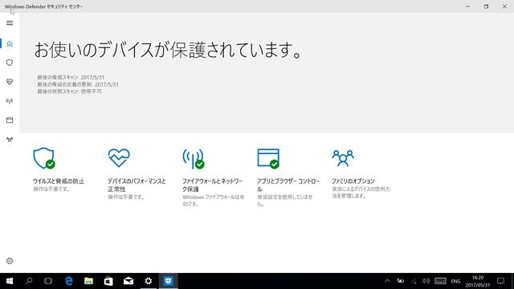Show hidden tray icons chevron
The width and height of the screenshot is (514, 289).
point(387,281)
